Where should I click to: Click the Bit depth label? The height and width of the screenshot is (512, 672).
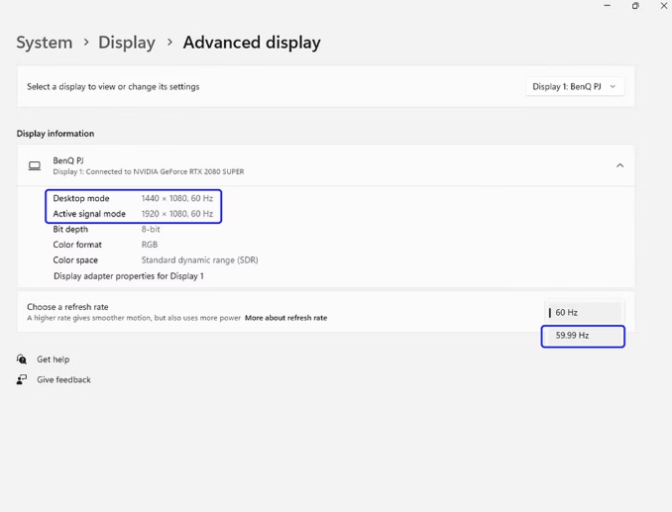click(x=70, y=229)
